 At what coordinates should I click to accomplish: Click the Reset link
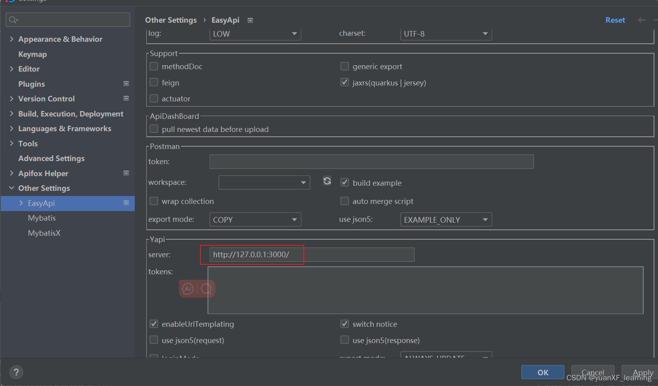(x=615, y=20)
